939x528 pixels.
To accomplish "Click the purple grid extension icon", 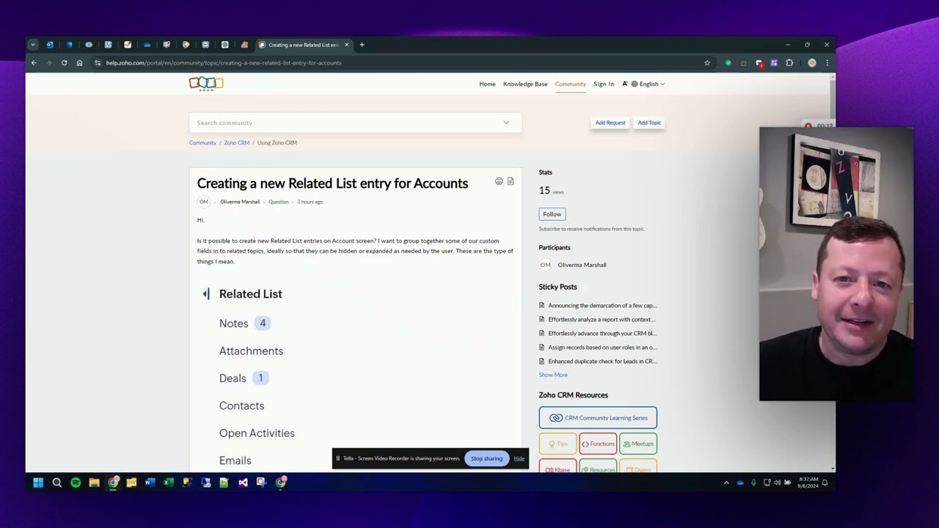I will 773,63.
